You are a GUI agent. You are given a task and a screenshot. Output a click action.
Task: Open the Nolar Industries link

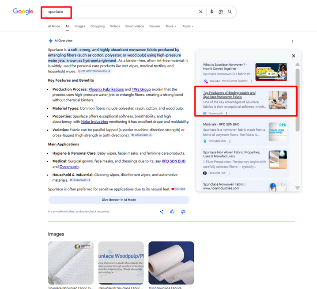click(x=94, y=122)
